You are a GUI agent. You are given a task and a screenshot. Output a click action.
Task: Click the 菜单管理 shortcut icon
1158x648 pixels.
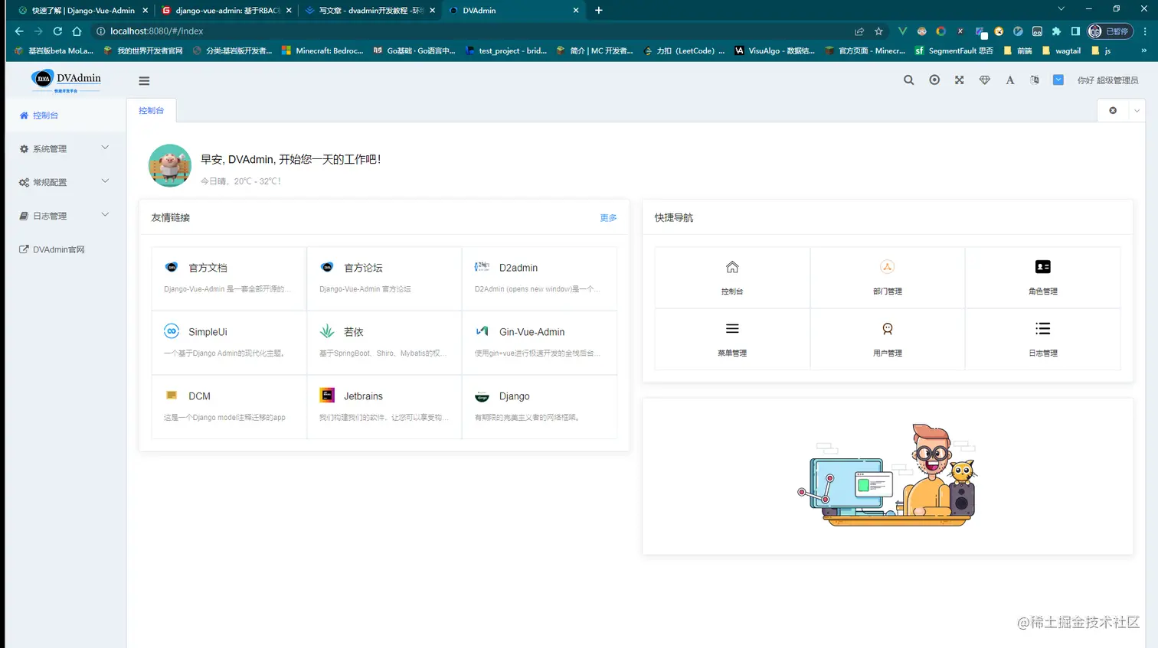coord(732,329)
